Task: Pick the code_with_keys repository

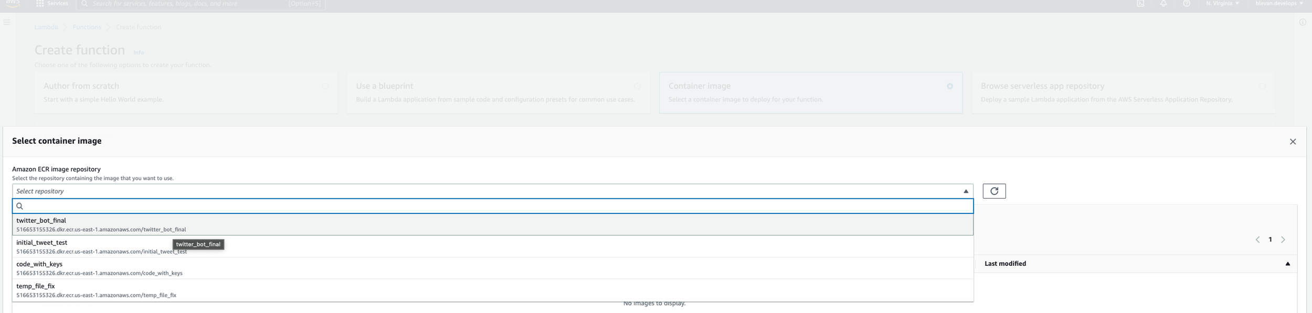Action: tap(493, 268)
